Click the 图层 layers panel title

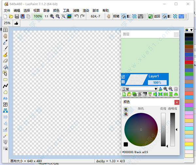(x=126, y=34)
